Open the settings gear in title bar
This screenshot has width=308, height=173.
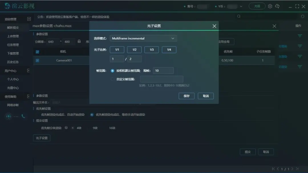(270, 6)
